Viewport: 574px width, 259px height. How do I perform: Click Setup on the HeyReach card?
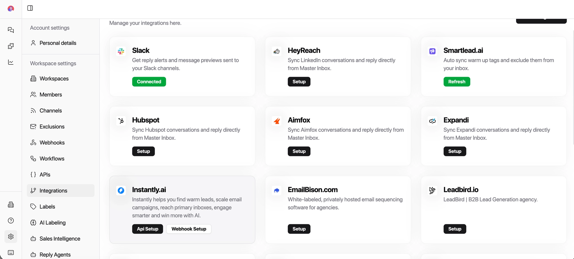pyautogui.click(x=299, y=81)
